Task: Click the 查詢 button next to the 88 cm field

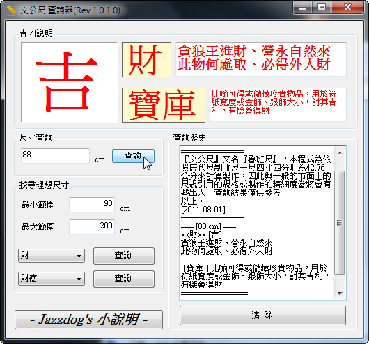Action: click(133, 156)
